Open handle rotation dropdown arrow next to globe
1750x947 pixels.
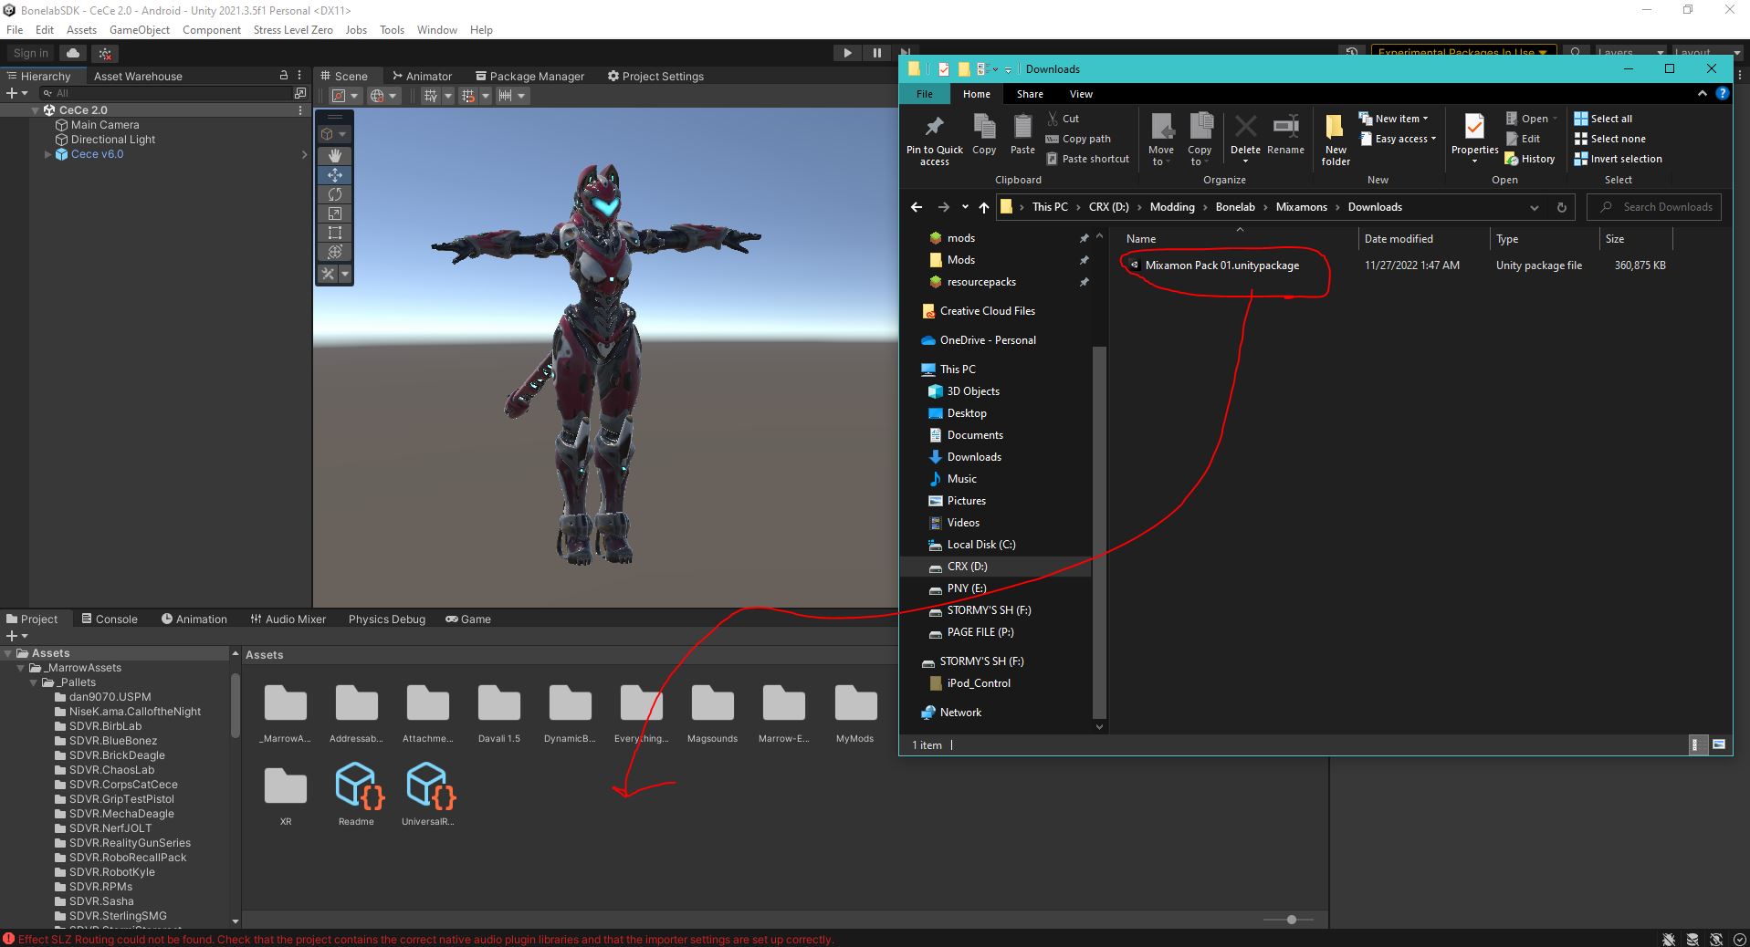tap(393, 96)
